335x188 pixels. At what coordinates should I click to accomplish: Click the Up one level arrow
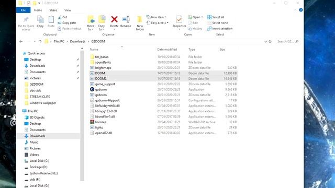(x=40, y=41)
